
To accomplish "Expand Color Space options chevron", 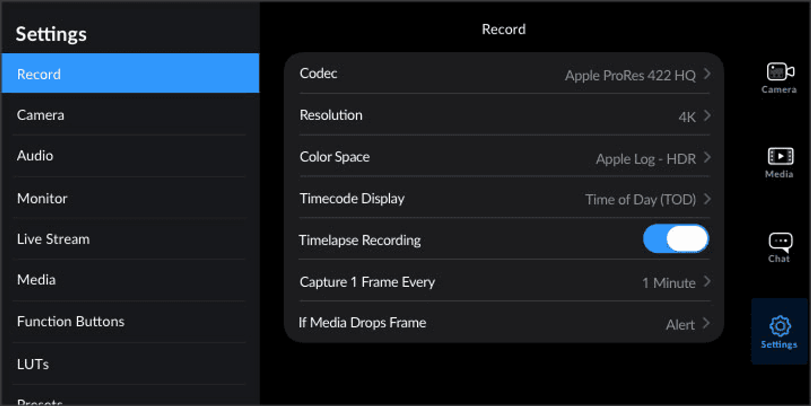I will pyautogui.click(x=707, y=157).
